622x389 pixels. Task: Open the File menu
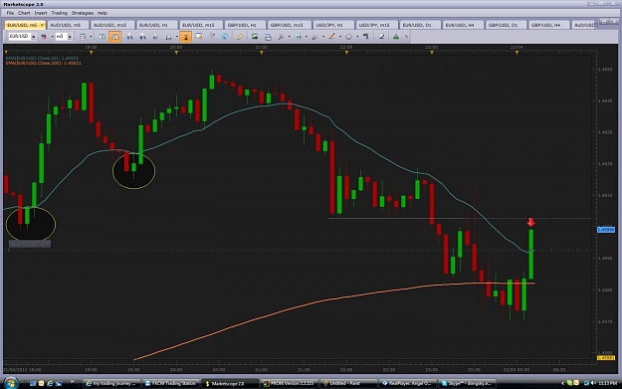click(10, 13)
